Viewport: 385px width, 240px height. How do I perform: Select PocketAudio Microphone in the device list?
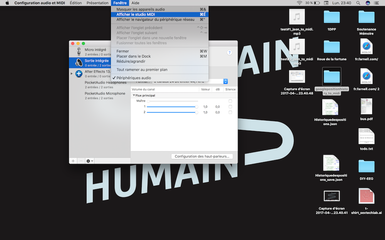(x=105, y=93)
